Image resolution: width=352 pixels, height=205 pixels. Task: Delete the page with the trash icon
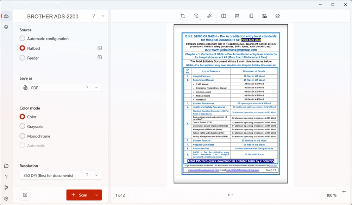(237, 16)
